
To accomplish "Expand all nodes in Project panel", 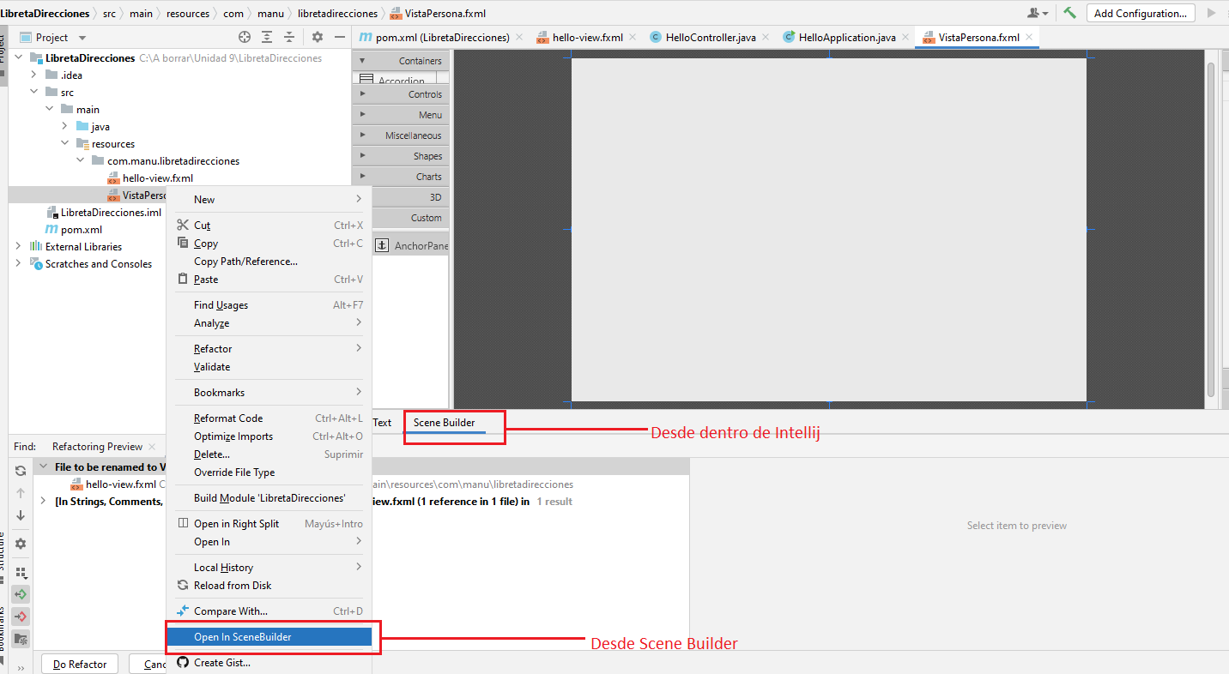I will tap(268, 37).
